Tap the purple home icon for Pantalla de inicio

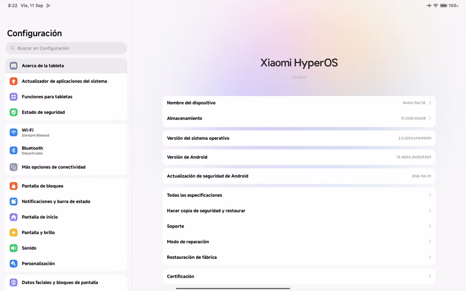13,217
